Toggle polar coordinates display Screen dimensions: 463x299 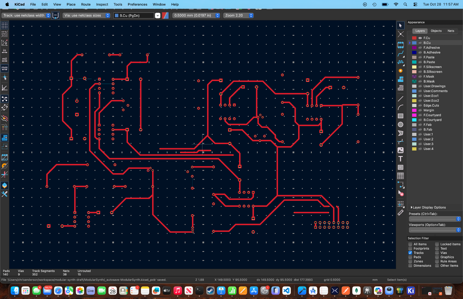click(x=5, y=43)
